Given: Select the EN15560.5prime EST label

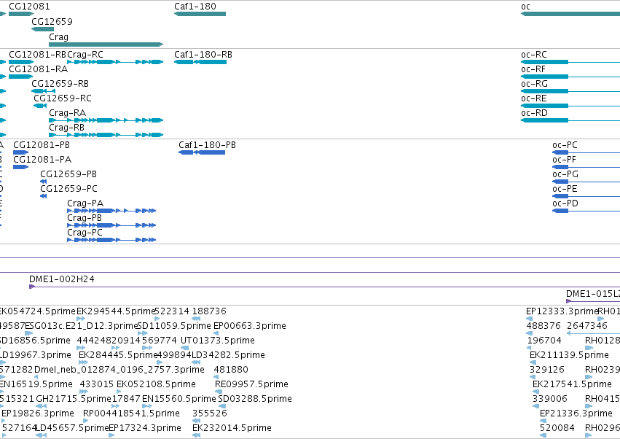Looking at the screenshot, I should click(x=178, y=399).
